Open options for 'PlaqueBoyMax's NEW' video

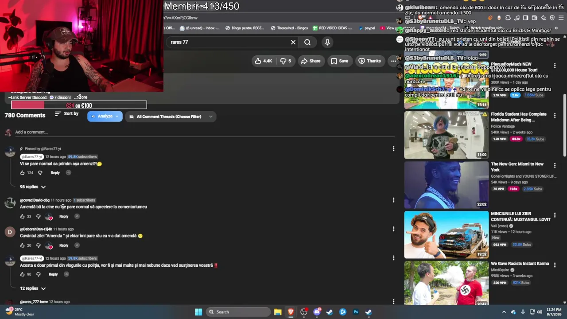555,66
